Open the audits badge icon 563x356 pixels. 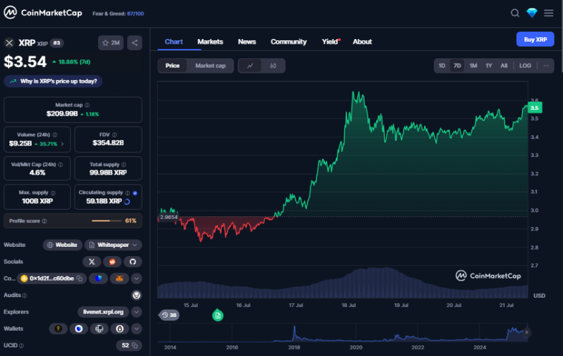click(136, 295)
